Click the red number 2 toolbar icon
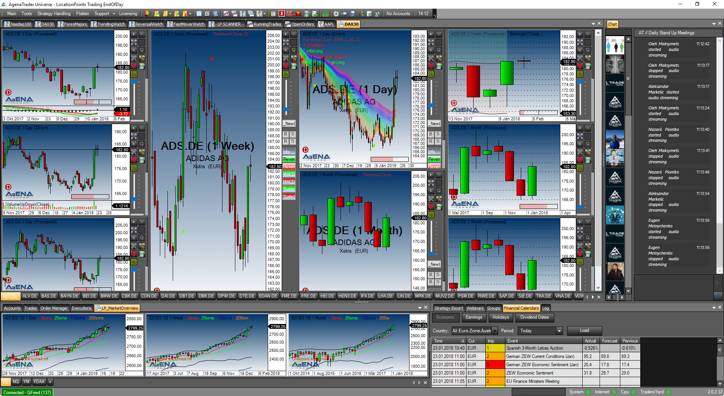The image size is (724, 396). pyautogui.click(x=282, y=14)
